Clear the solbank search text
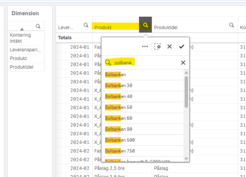The width and height of the screenshot is (246, 177). click(183, 63)
